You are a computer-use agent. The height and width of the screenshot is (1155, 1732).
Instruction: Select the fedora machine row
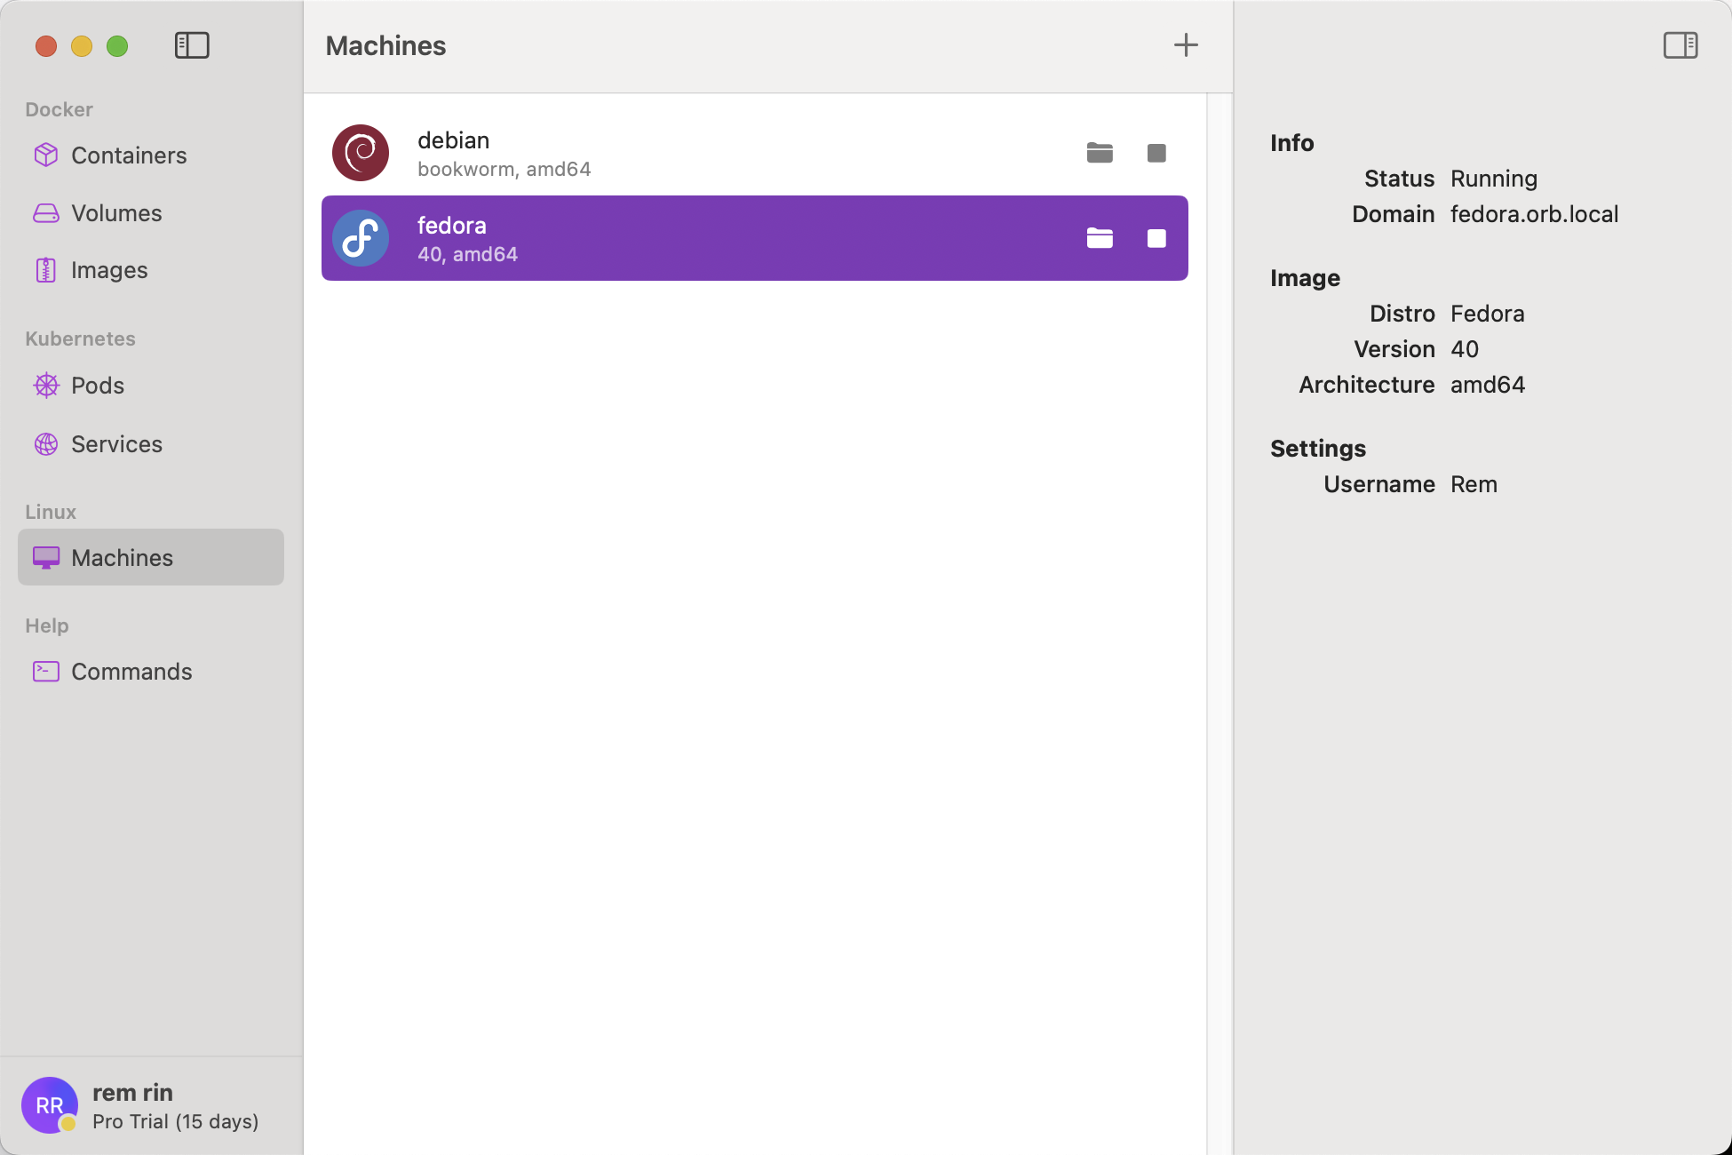tap(755, 238)
